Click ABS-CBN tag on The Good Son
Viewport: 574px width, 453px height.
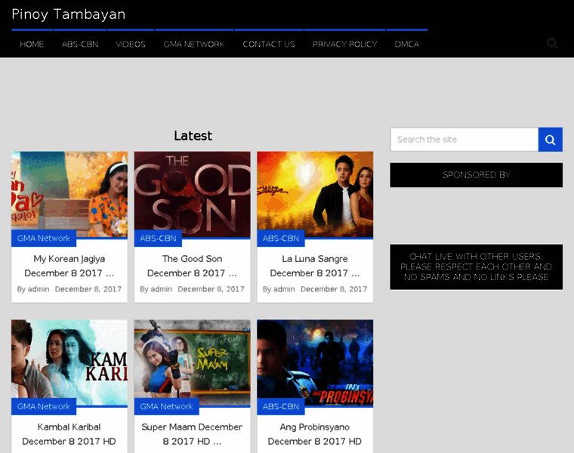click(x=158, y=239)
